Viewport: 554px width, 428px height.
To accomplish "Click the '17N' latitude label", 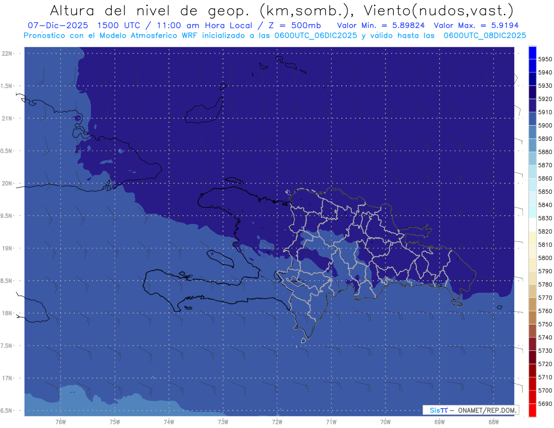I will [7, 378].
